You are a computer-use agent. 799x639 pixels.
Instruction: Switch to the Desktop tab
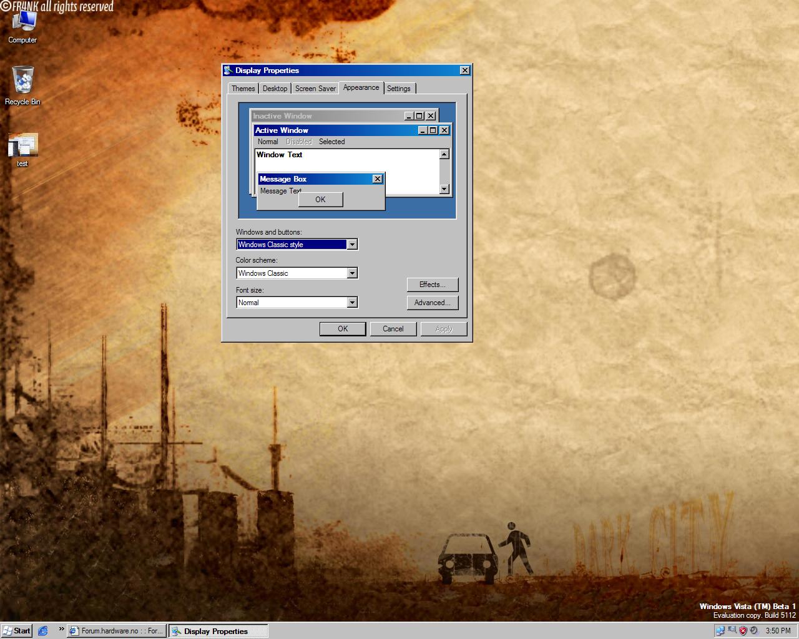(275, 89)
